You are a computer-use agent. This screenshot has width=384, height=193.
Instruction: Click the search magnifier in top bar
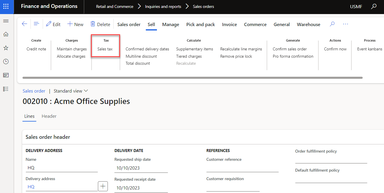[x=374, y=6]
